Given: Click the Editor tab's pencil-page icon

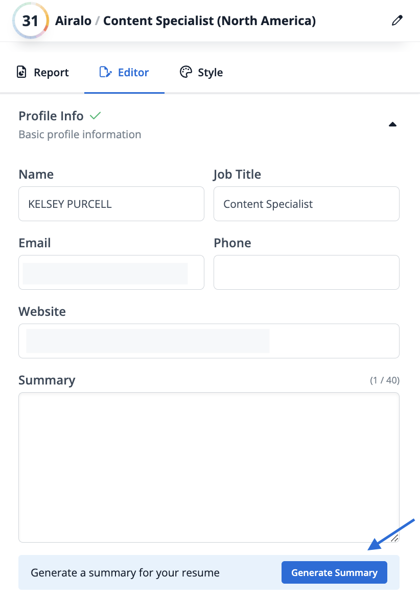Looking at the screenshot, I should coord(105,72).
